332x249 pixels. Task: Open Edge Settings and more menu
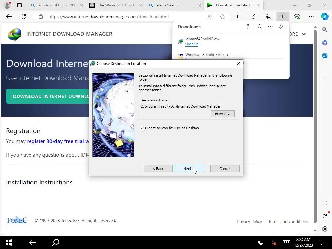click(x=311, y=17)
